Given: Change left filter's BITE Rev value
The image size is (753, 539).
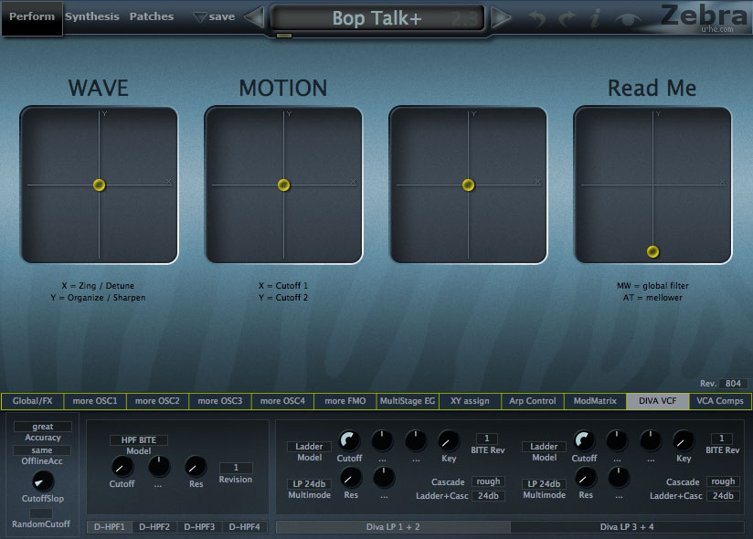Looking at the screenshot, I should (x=486, y=439).
